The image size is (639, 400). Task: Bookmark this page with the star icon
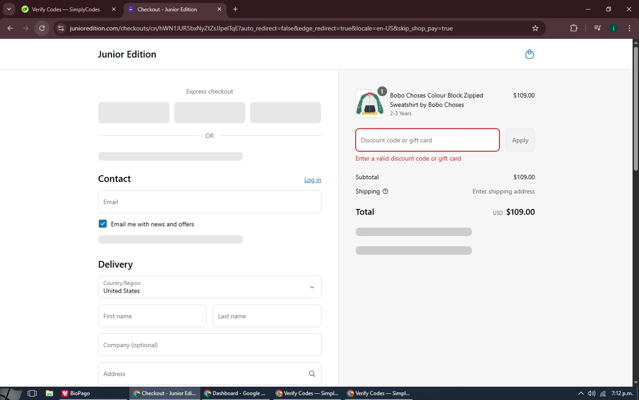click(535, 28)
